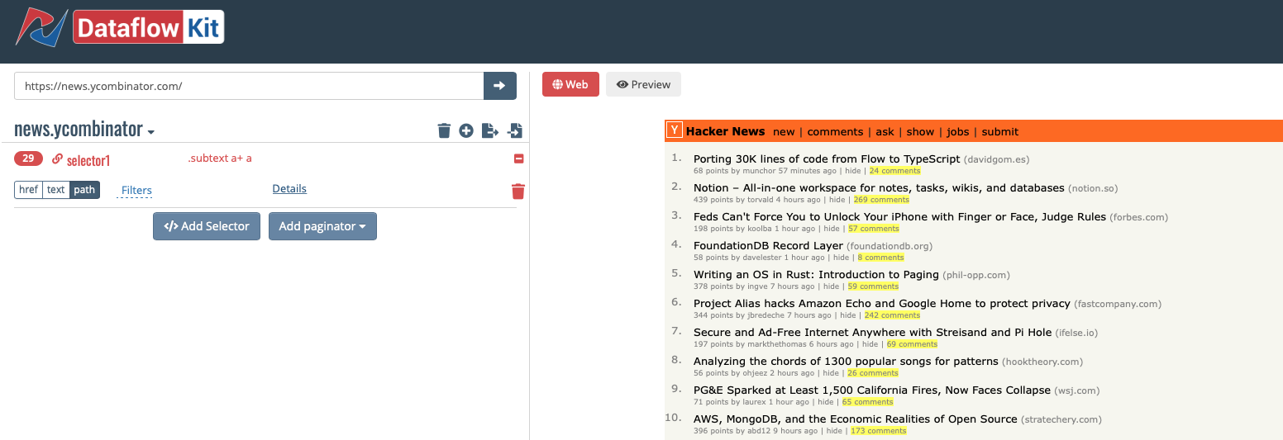The width and height of the screenshot is (1283, 440).
Task: Switch to the Web tab
Action: point(570,84)
